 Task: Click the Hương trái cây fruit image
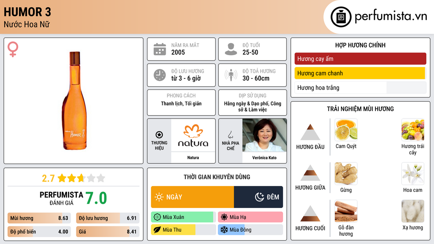tap(413, 130)
